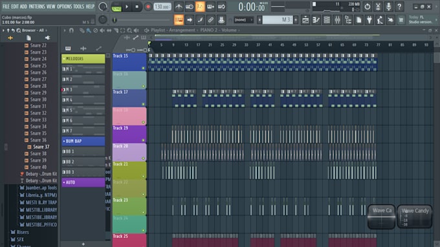Switch the Song/Pattern mode toggle
440x247 pixels.
click(x=116, y=6)
